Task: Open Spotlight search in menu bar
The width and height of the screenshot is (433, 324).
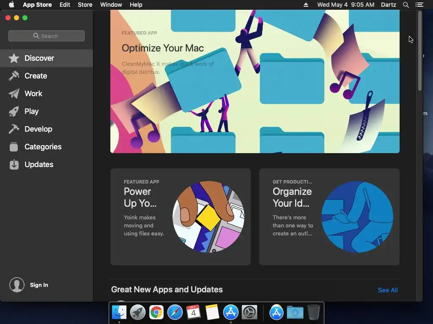Action: pos(406,5)
